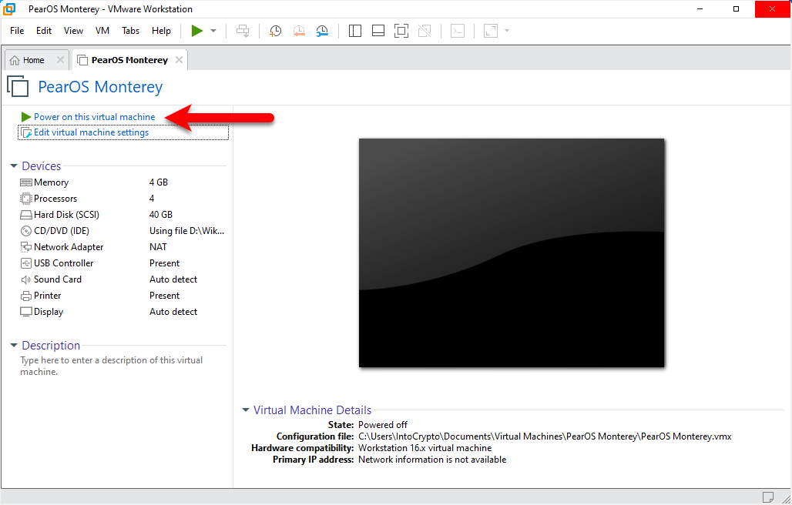Click the PearOS Monterey VM title icon
The width and height of the screenshot is (792, 505).
click(18, 86)
